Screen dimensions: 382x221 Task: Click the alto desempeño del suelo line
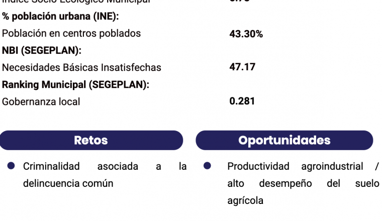(303, 183)
